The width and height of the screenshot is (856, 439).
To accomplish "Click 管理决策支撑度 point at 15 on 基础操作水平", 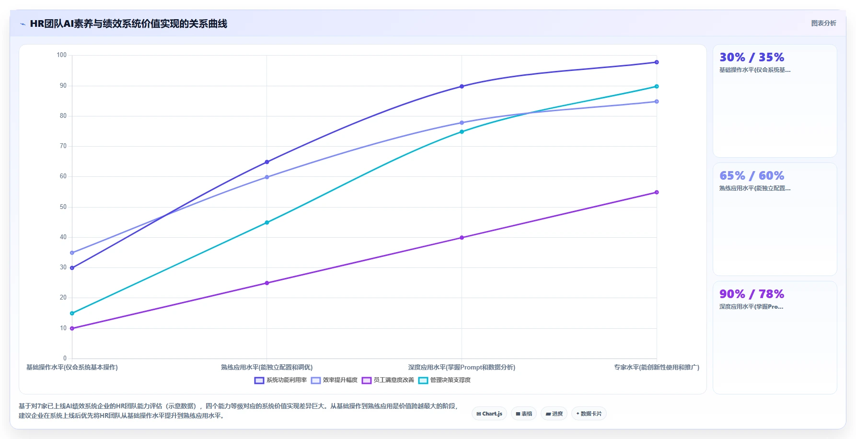I will pyautogui.click(x=72, y=313).
